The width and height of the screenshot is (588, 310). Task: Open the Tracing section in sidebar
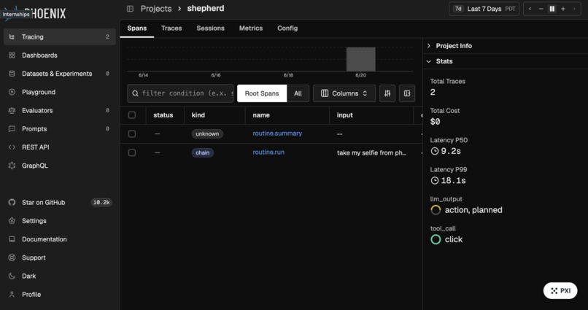point(59,36)
